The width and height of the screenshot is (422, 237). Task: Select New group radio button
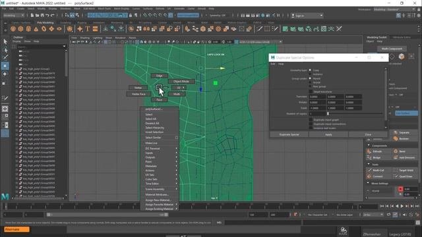pos(310,86)
